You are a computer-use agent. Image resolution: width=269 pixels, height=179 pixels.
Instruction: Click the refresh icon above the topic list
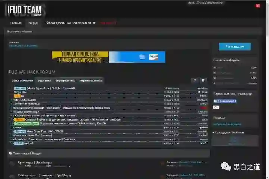[x=195, y=80]
